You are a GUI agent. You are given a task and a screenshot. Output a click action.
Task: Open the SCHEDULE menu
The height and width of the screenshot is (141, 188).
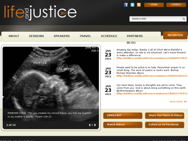109,36
